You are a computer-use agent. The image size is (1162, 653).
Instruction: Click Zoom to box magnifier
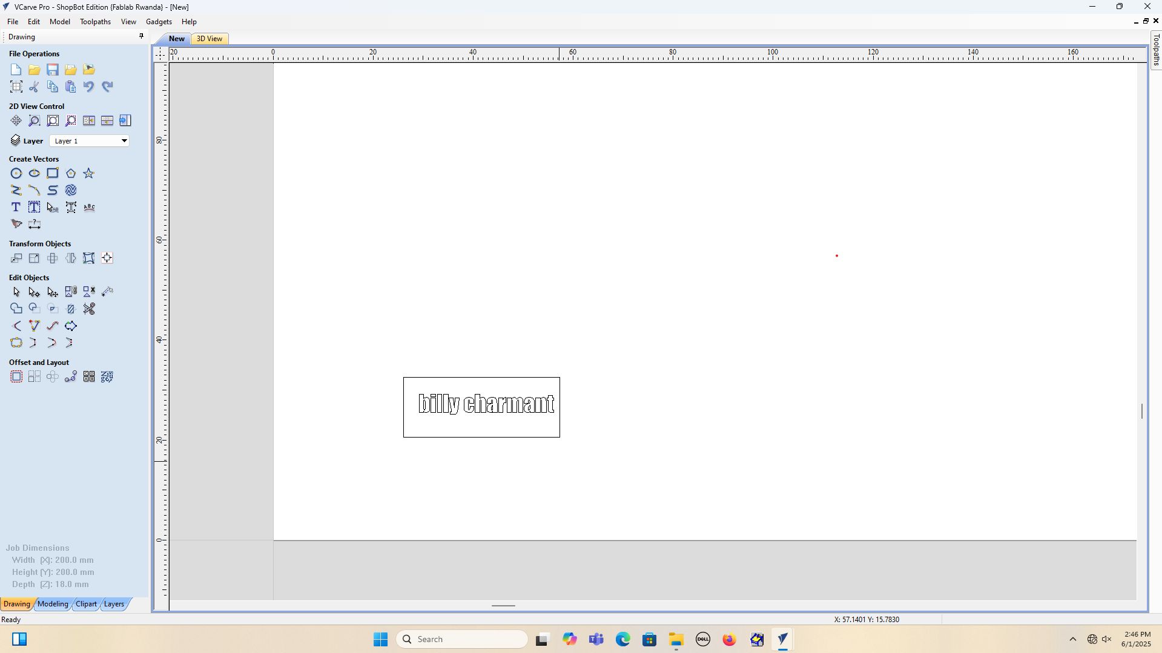35,120
